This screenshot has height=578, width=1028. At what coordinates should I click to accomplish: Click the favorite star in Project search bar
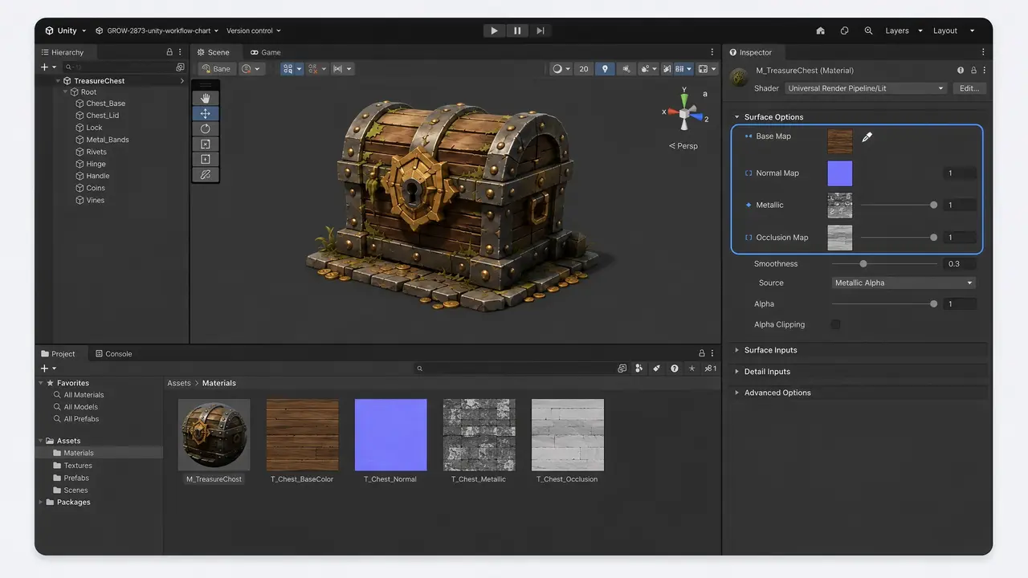[692, 368]
